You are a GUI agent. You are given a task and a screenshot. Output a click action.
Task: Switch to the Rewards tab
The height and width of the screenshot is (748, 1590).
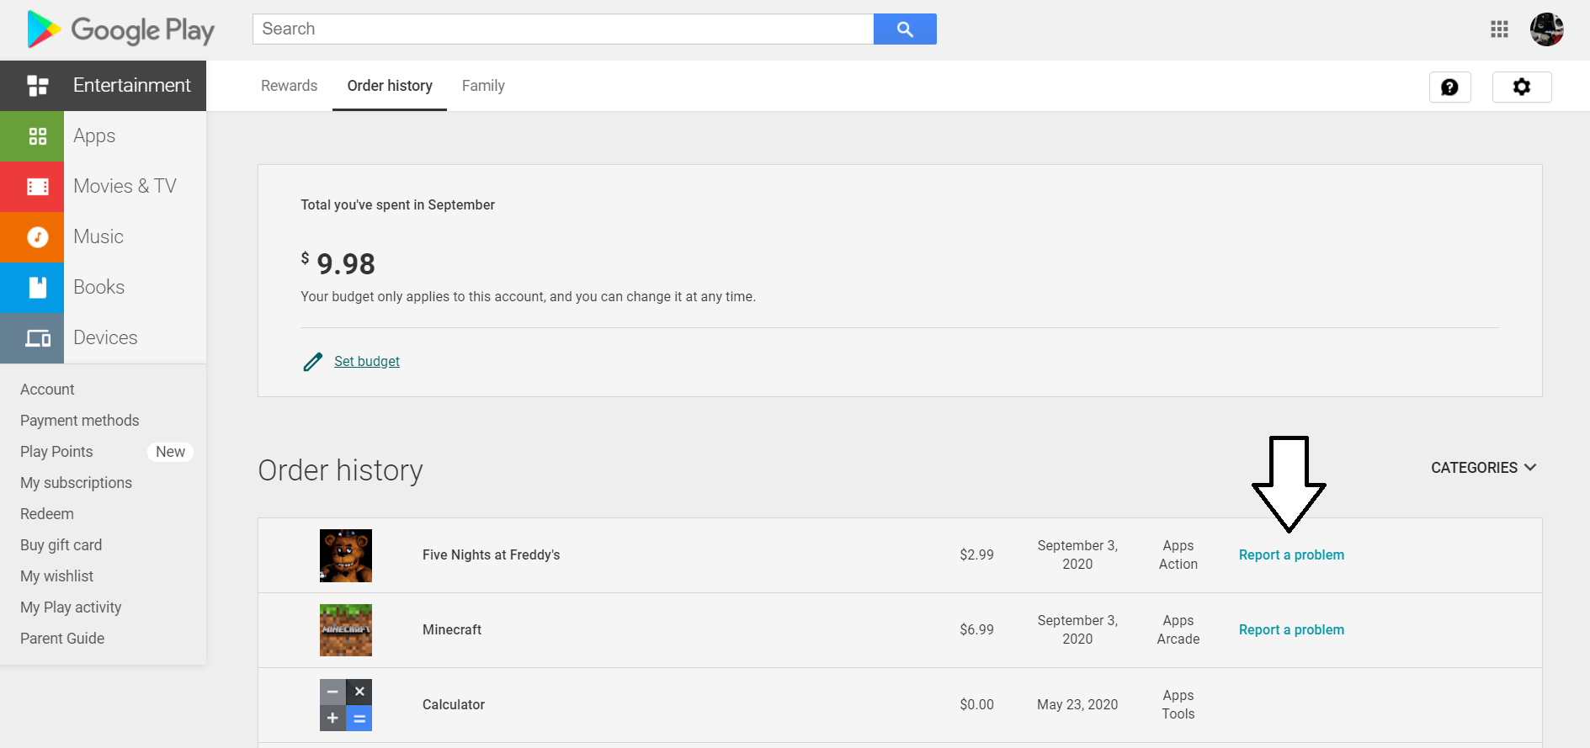click(289, 86)
